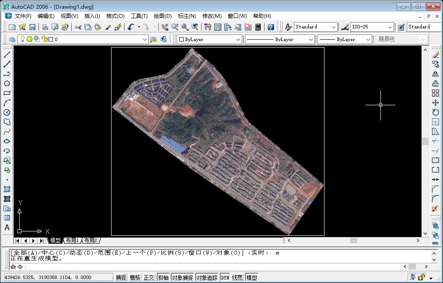Image resolution: width=443 pixels, height=283 pixels.
Task: Open the 帮助(H) menu
Action: pos(262,16)
